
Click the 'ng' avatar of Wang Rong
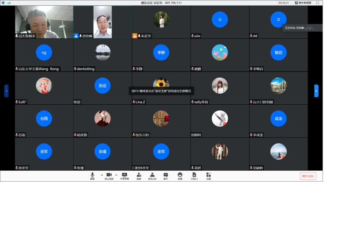click(44, 53)
